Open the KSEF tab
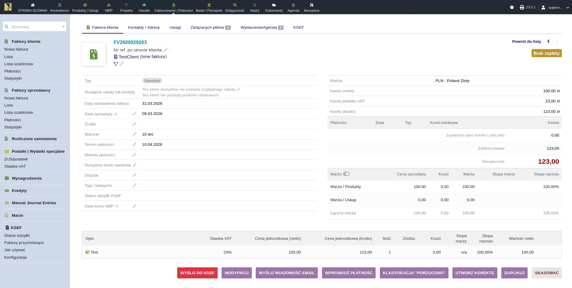 click(298, 28)
